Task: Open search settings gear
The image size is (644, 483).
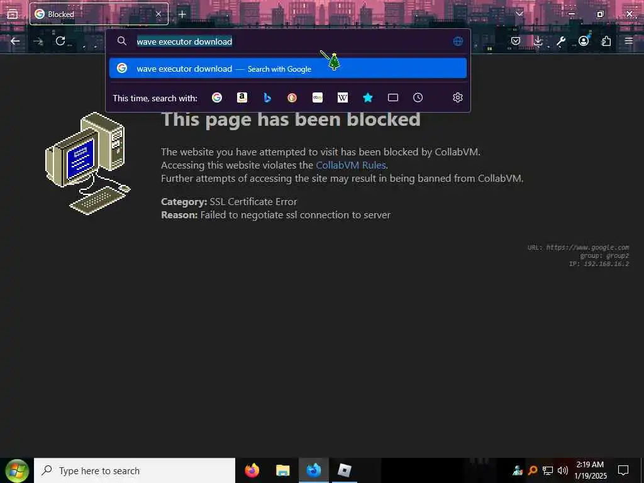Action: [x=458, y=97]
